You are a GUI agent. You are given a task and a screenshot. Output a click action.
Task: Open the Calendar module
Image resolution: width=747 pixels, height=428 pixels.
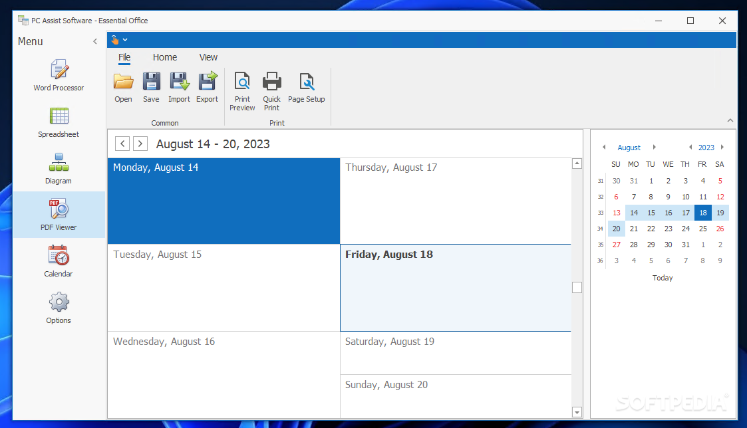click(59, 261)
